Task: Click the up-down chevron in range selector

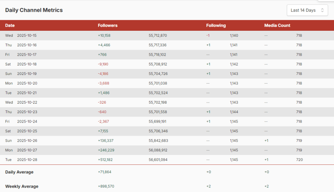Action: click(x=322, y=10)
